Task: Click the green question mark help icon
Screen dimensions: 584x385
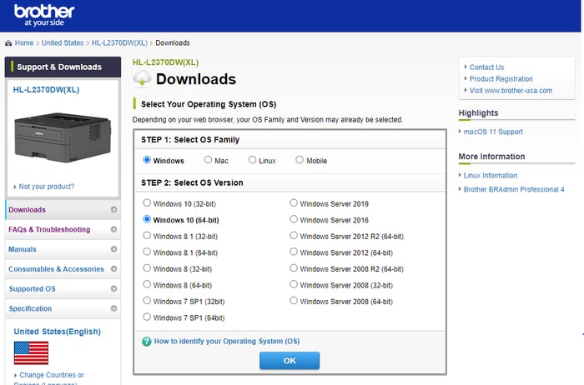Action: click(x=146, y=341)
